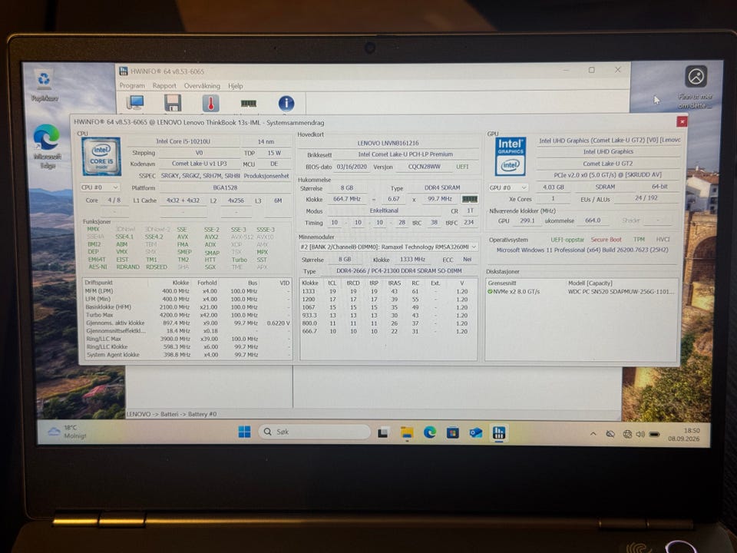Click the Intel Core i5-10210U name field

click(183, 141)
